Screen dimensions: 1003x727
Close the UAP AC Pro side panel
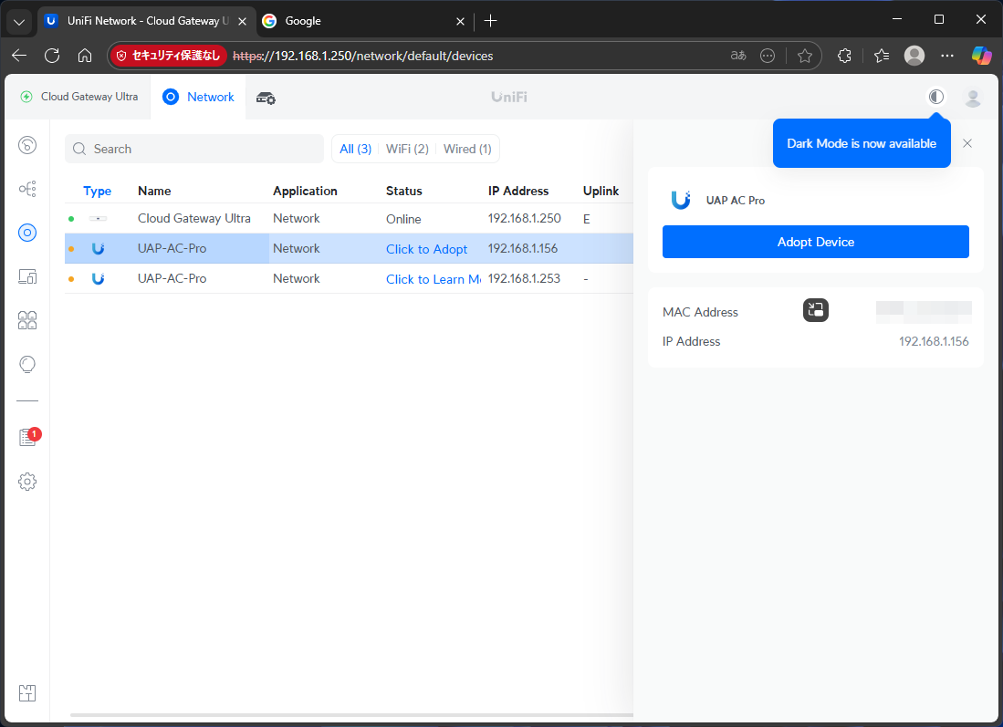pyautogui.click(x=967, y=143)
